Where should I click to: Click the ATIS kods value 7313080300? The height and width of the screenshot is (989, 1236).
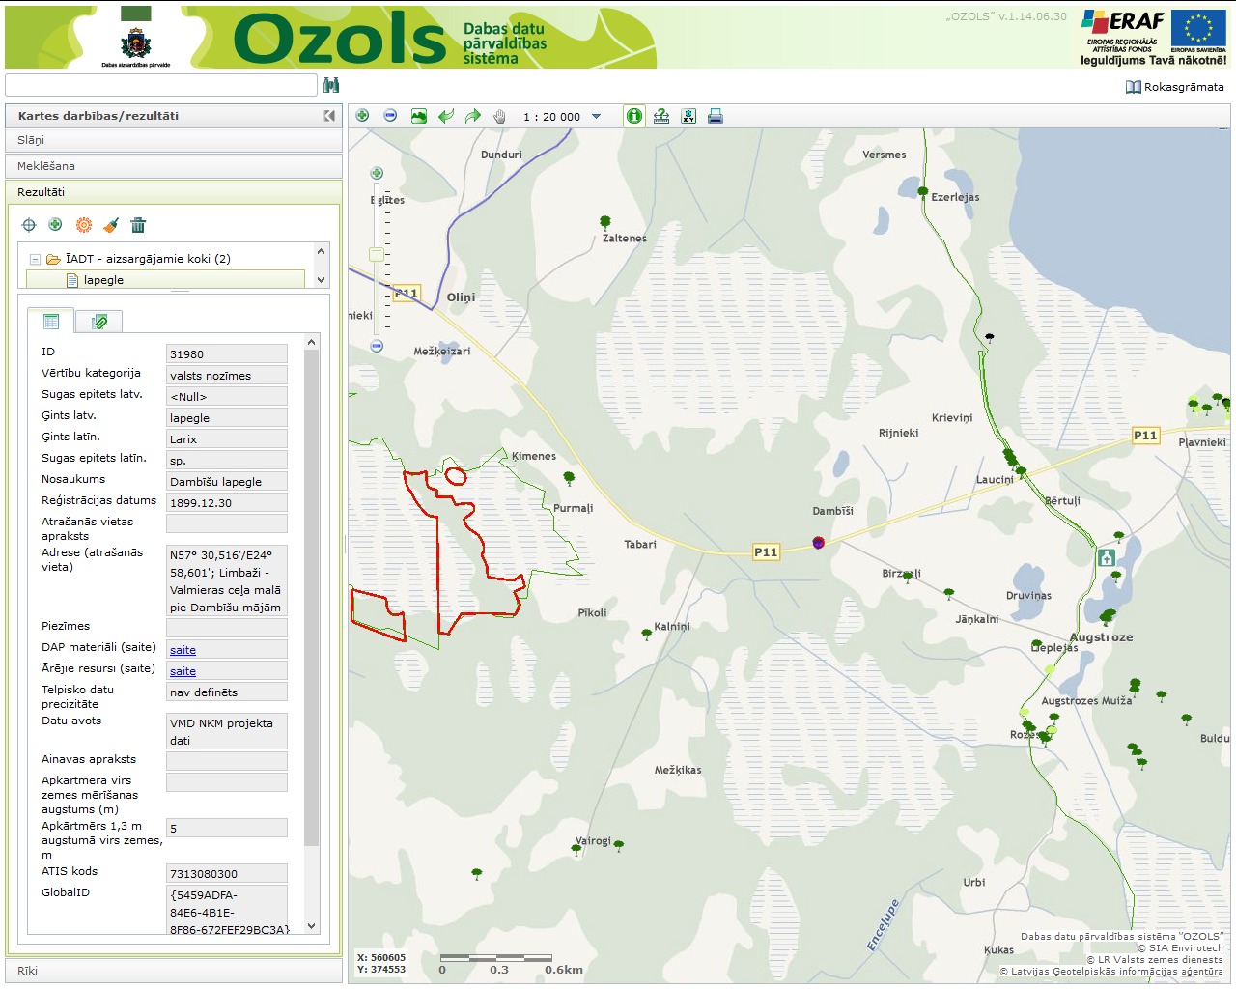point(227,874)
